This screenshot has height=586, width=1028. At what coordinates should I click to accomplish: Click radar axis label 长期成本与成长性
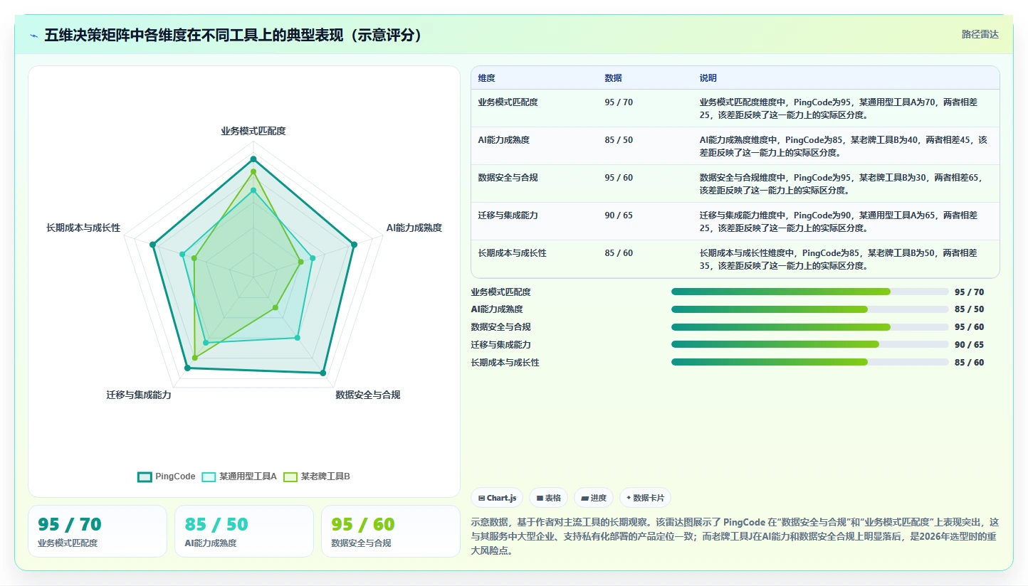tap(83, 228)
